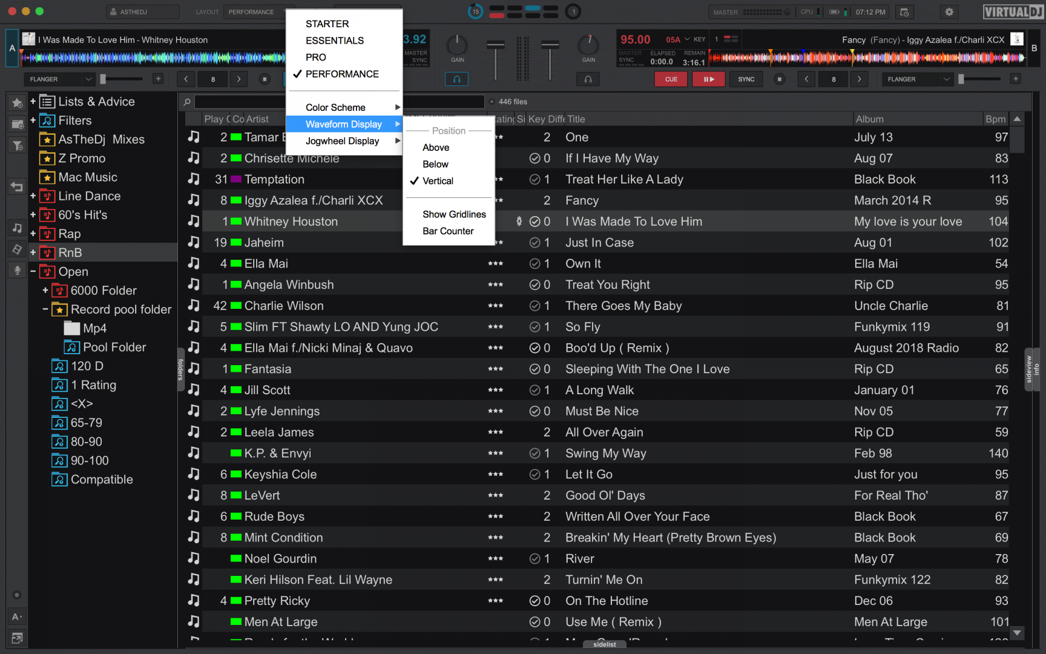The width and height of the screenshot is (1046, 654).
Task: Click the add filter folder sidebar icon
Action: pos(17,145)
